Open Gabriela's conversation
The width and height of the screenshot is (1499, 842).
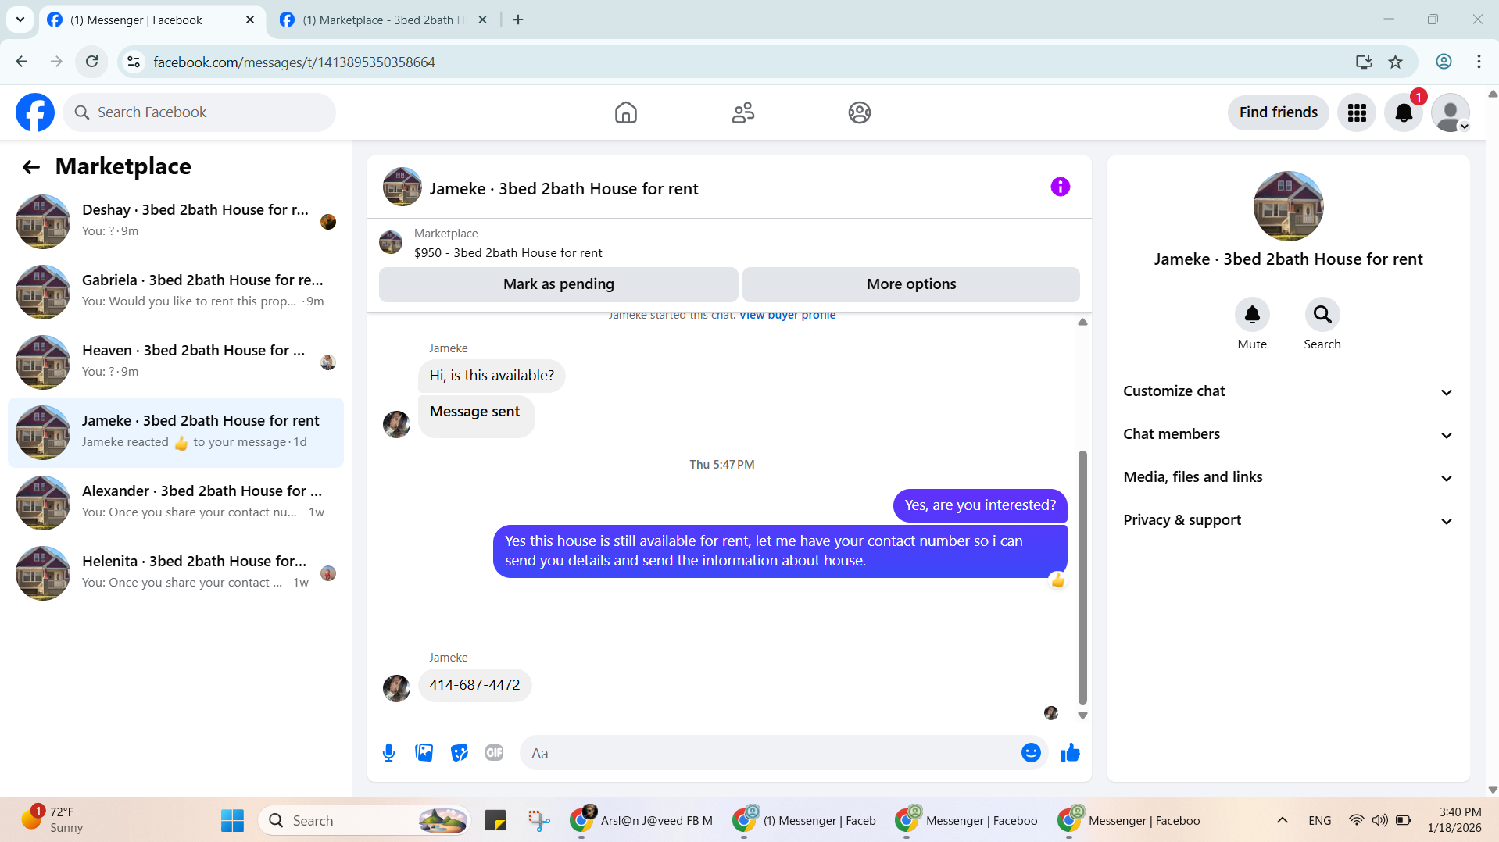point(176,291)
